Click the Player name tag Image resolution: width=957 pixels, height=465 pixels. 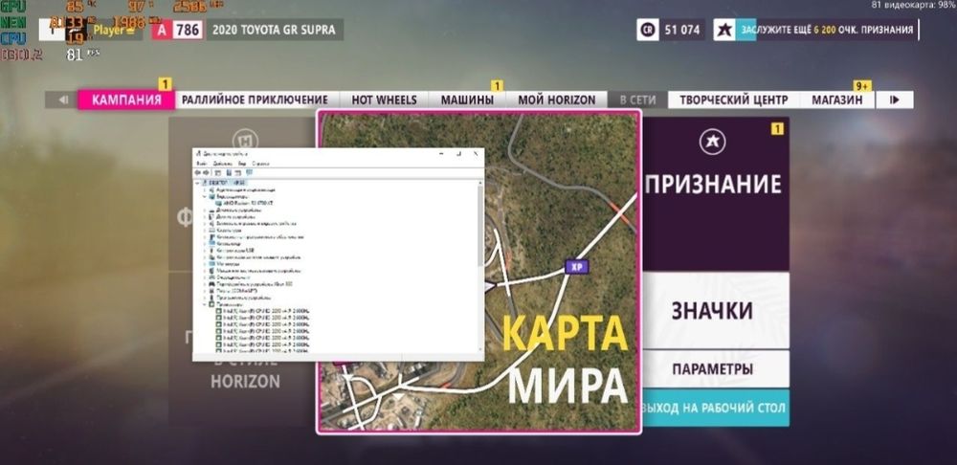point(113,30)
